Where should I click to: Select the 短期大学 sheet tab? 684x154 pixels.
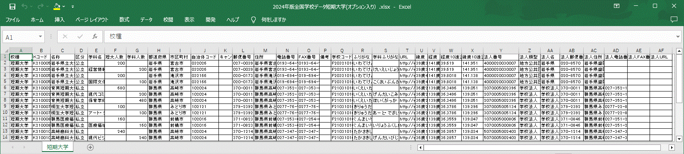[58, 147]
